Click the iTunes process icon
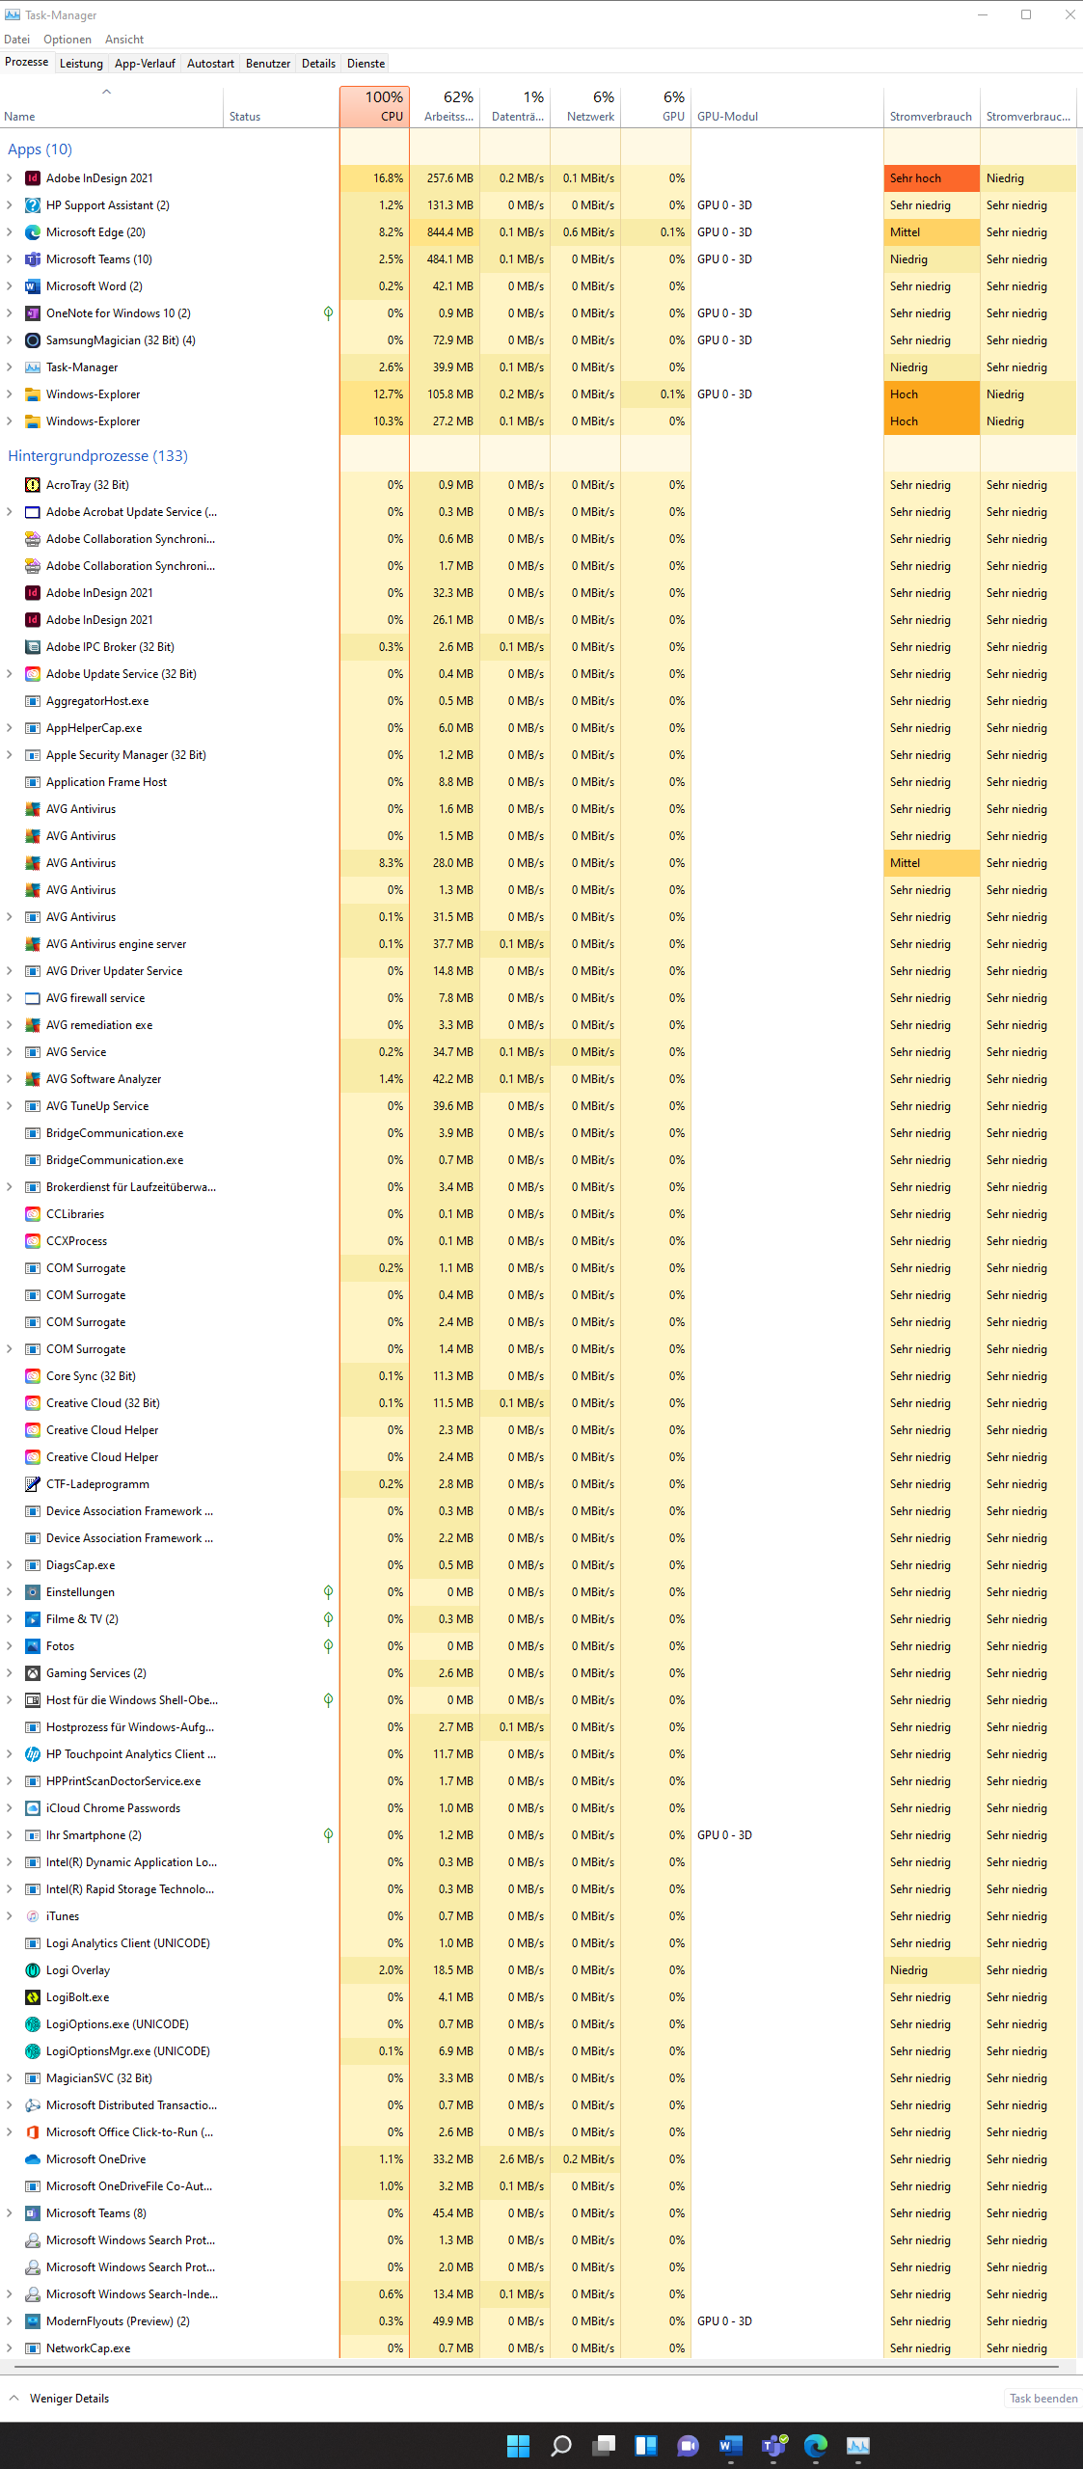 (33, 1916)
